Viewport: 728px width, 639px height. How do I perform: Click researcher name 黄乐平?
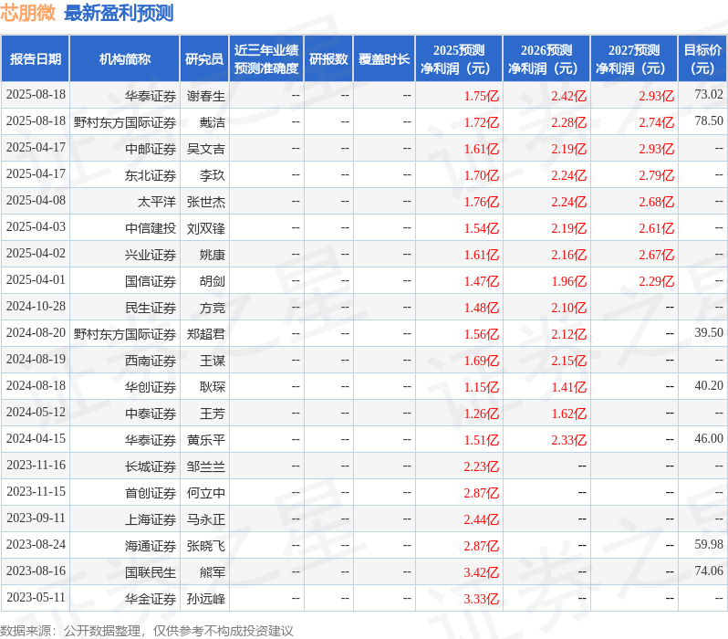205,440
